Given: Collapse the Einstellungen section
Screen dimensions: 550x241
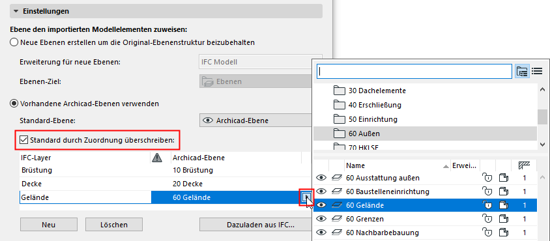Looking at the screenshot, I should (x=16, y=11).
